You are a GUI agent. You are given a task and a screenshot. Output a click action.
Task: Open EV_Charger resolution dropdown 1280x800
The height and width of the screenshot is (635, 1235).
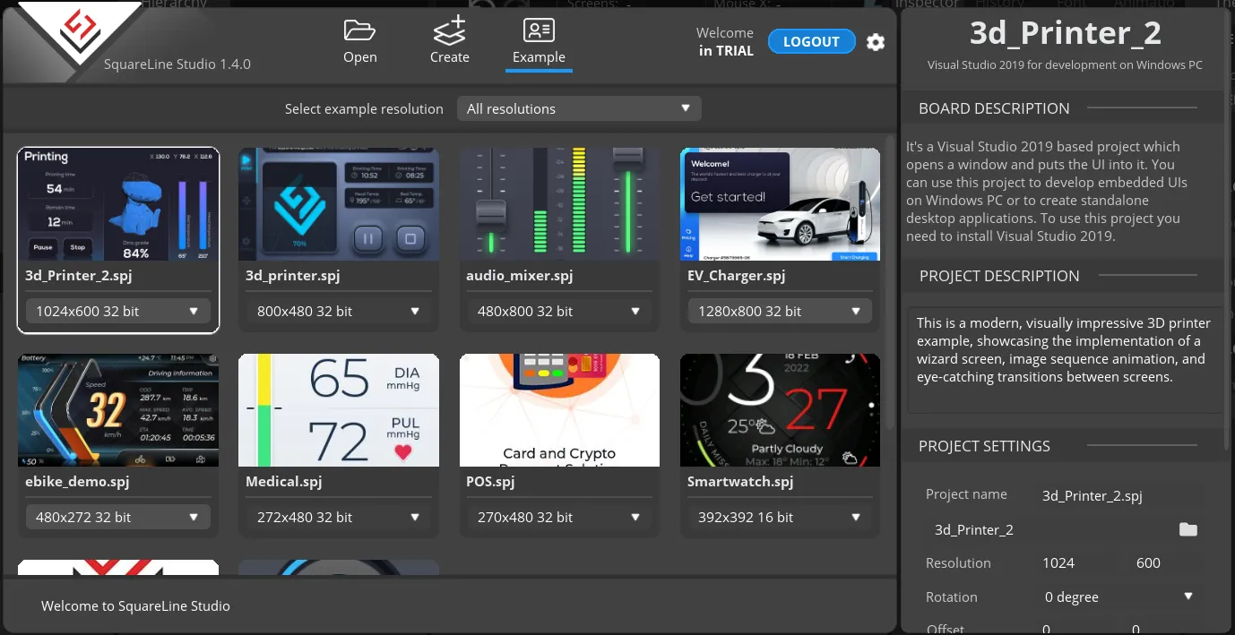tap(780, 312)
